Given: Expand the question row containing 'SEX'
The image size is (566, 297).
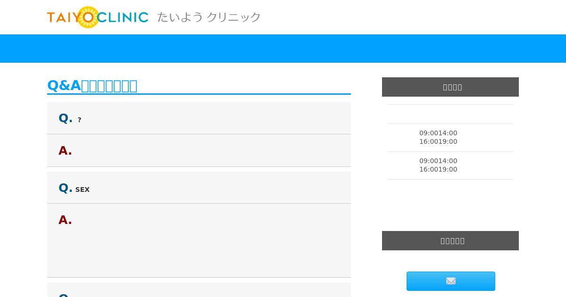Looking at the screenshot, I should 199,188.
